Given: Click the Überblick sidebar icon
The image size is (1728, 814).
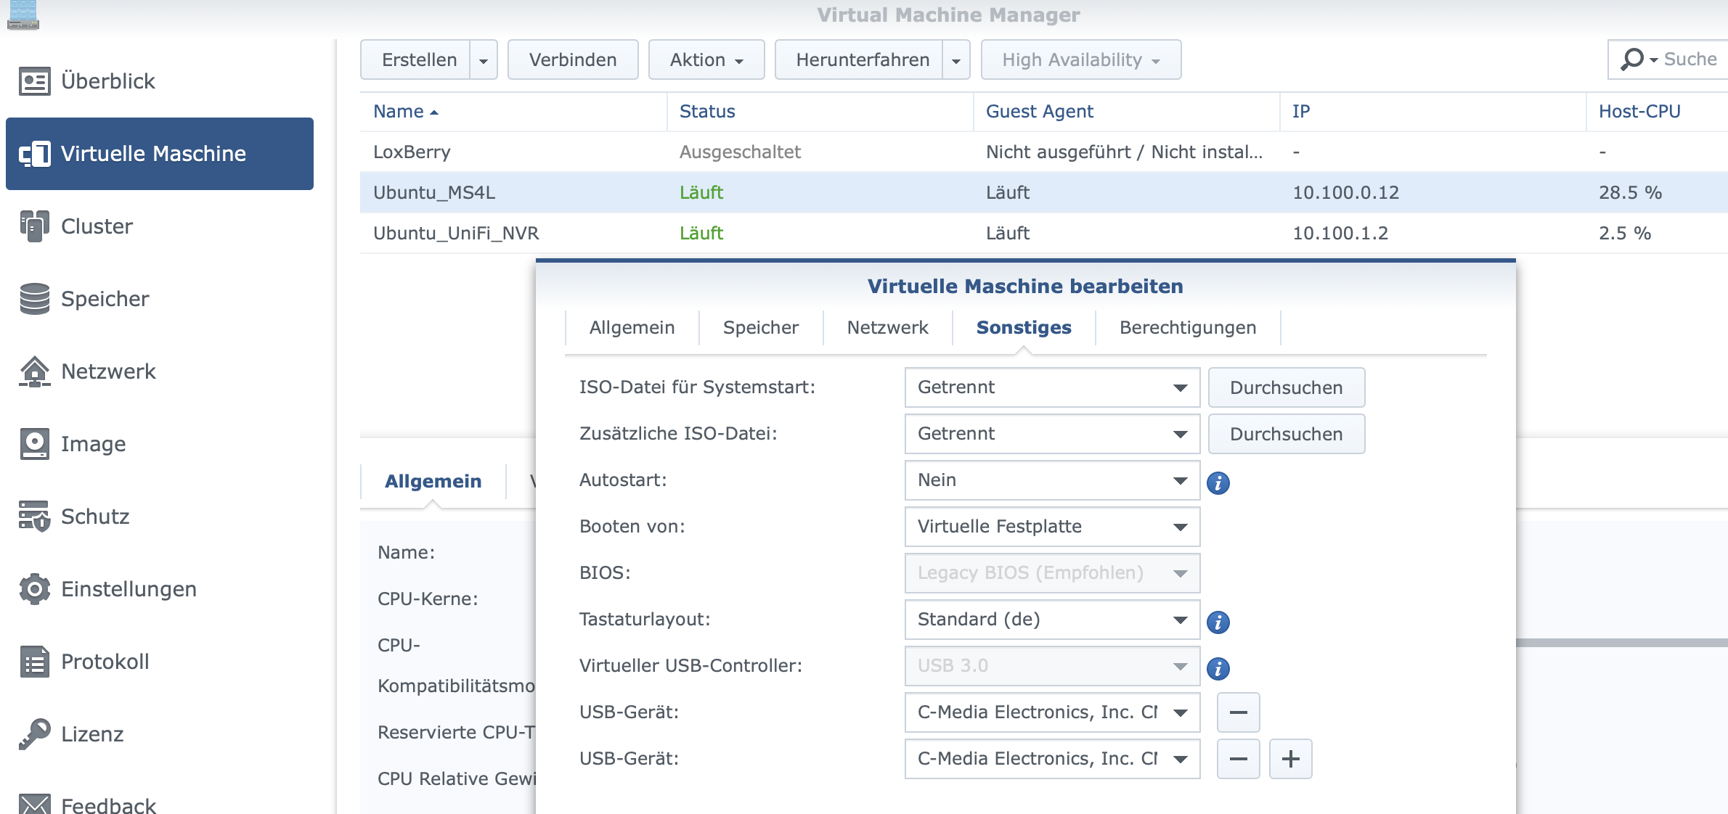Looking at the screenshot, I should pyautogui.click(x=34, y=81).
